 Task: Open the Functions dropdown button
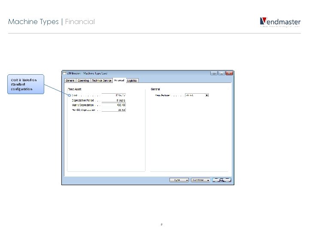tap(200, 180)
